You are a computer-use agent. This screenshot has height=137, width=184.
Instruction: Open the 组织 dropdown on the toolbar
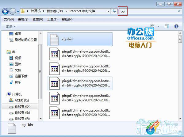point(11,26)
